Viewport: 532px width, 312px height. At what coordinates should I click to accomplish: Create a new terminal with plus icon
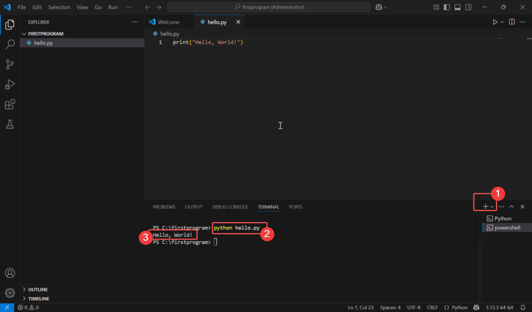pyautogui.click(x=486, y=206)
